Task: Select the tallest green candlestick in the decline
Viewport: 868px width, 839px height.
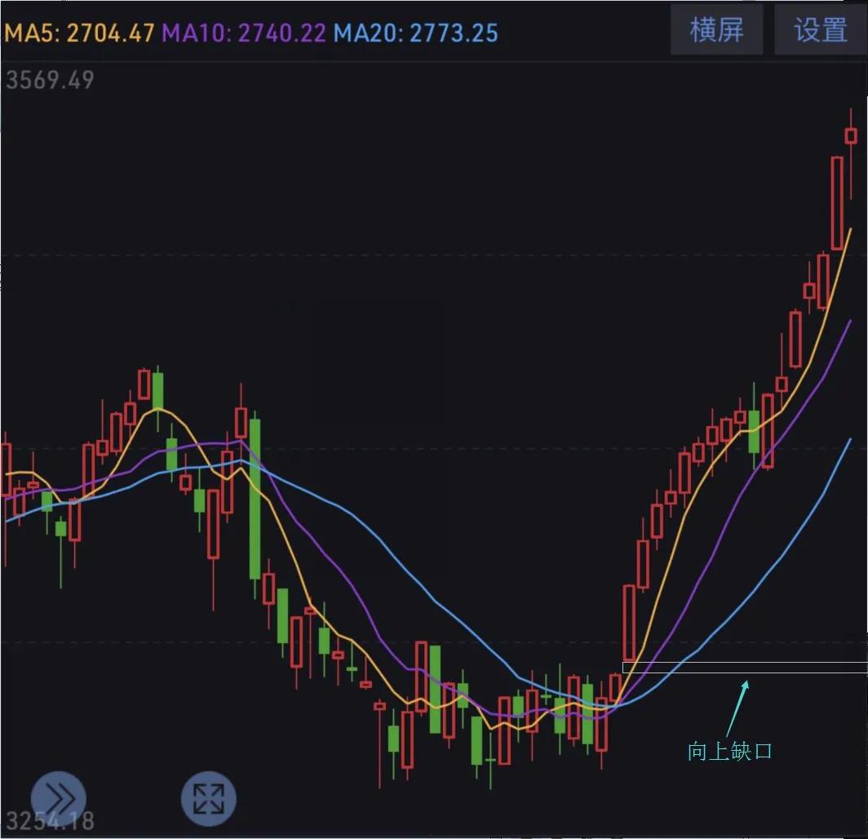Action: (255, 498)
